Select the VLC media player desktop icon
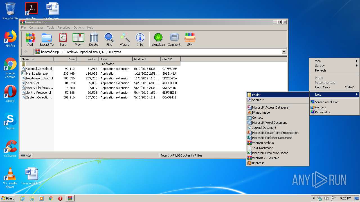Viewport: 360px width, 202px height. [10, 178]
